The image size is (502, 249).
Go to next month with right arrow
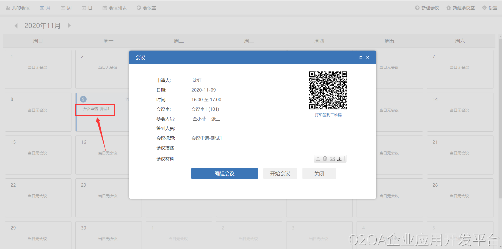69,26
